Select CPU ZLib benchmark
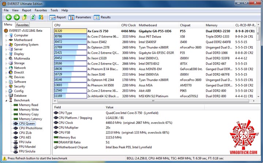This screenshot has width=263, height=163. [x=25, y=133]
